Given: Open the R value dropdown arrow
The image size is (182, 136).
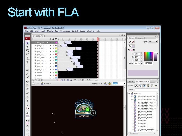Looking at the screenshot, I should point(141,54).
